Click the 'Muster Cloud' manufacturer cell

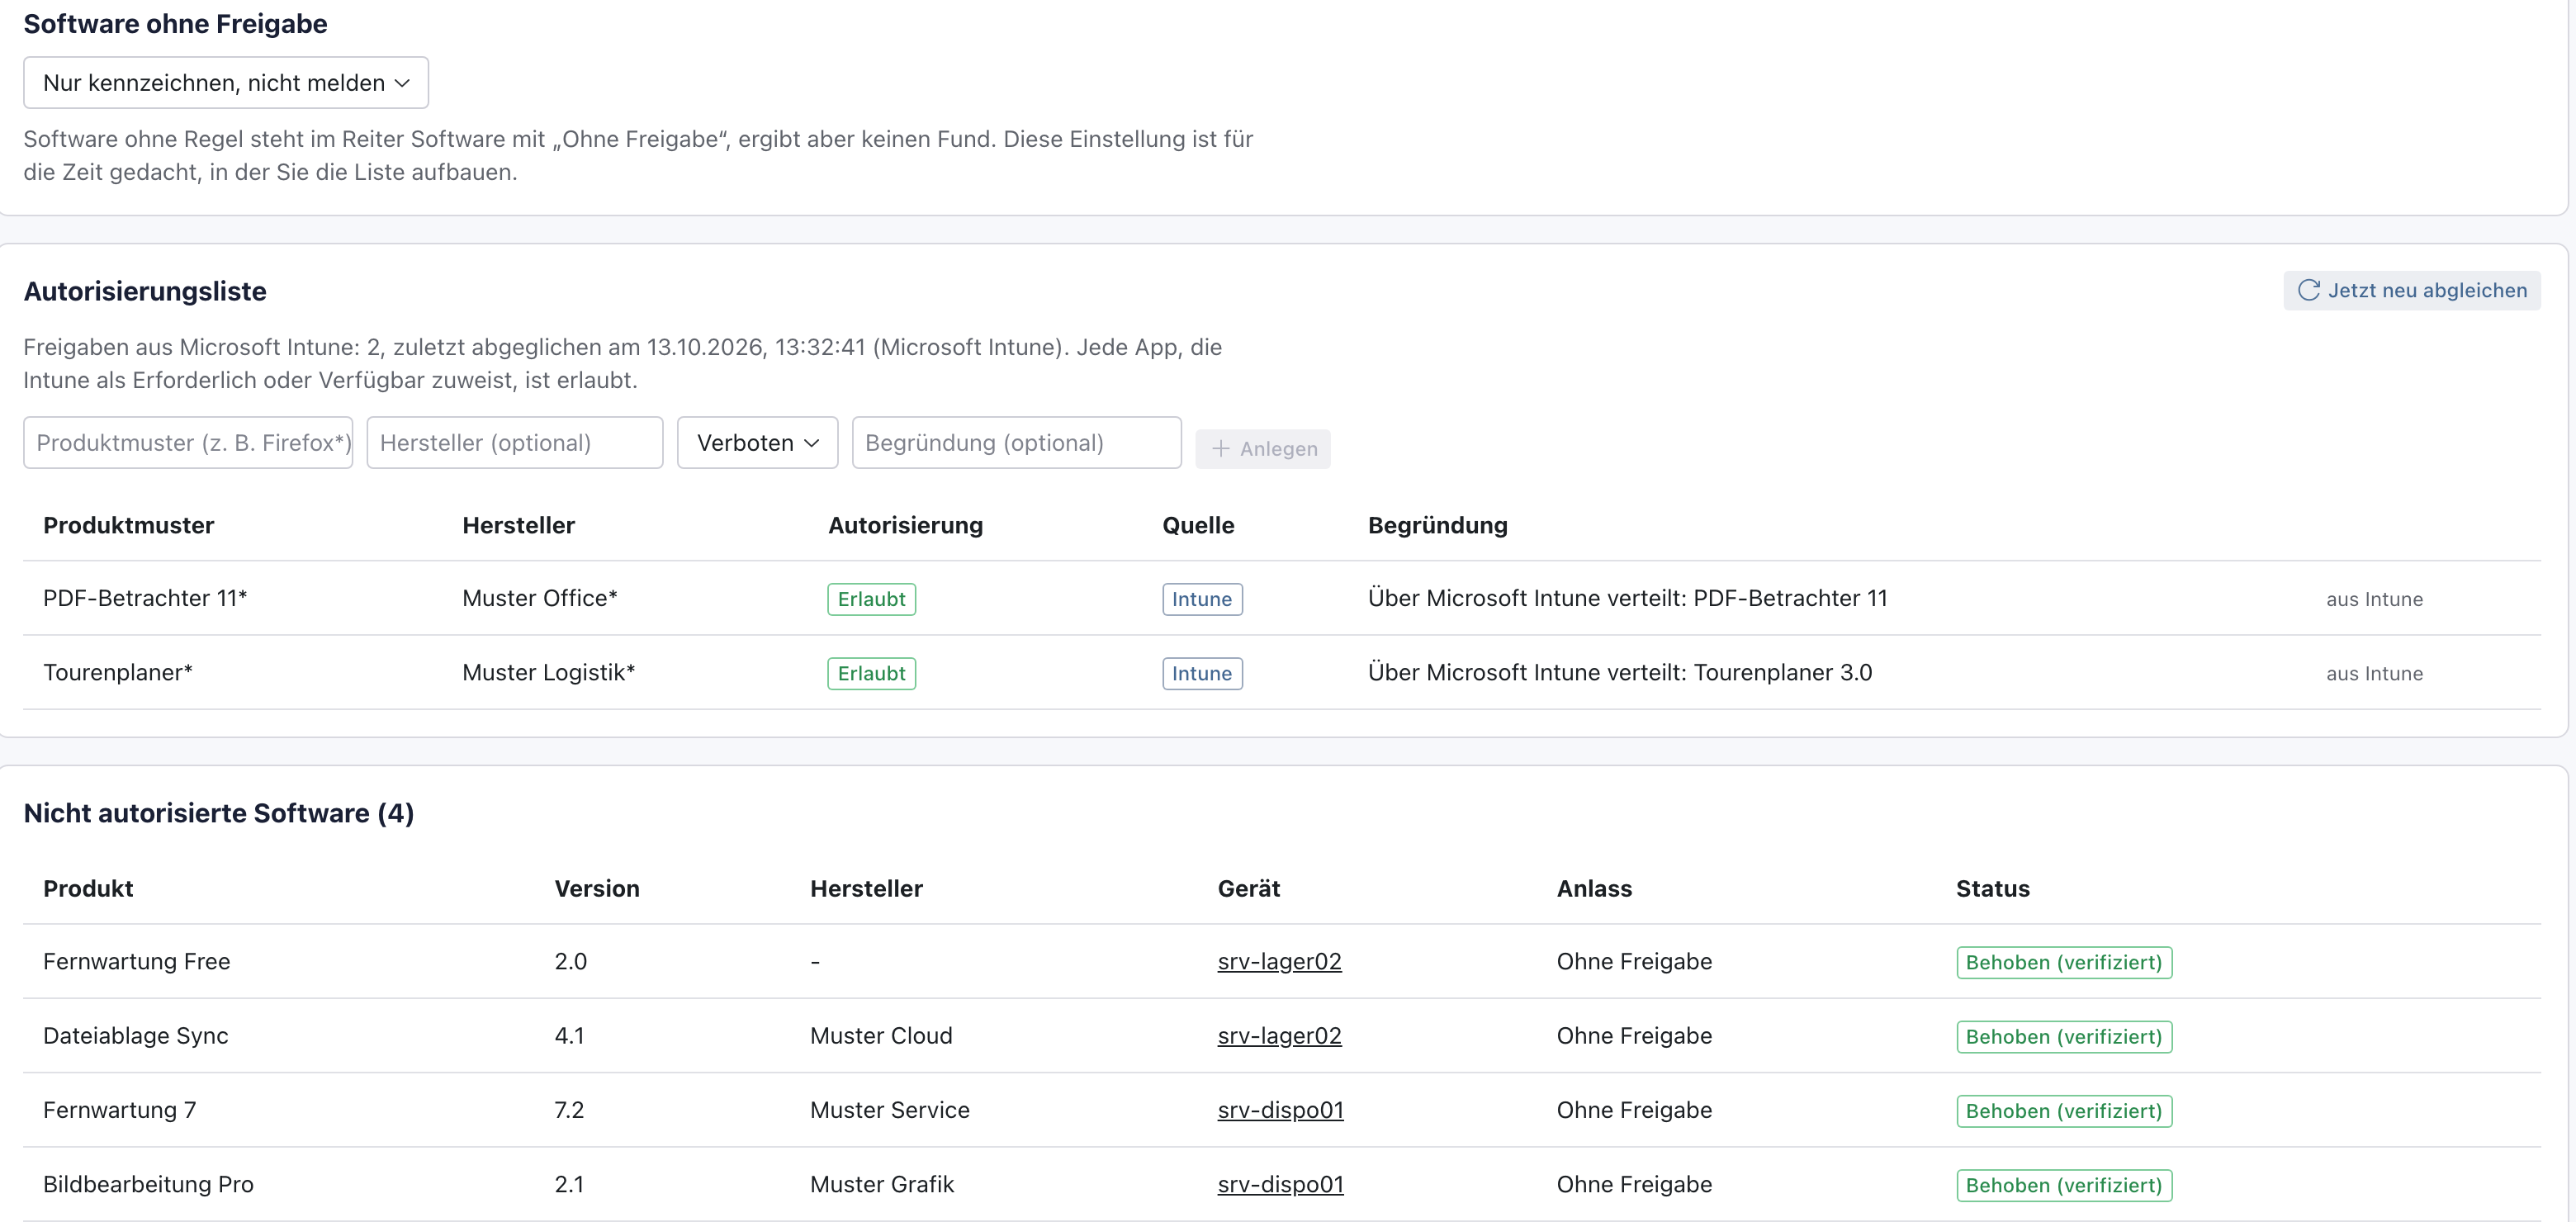(x=881, y=1035)
